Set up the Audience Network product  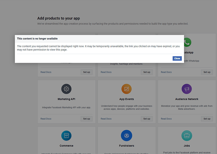[x=207, y=119]
